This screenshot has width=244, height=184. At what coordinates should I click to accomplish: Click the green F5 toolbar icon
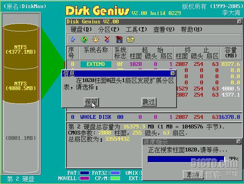[84, 39]
